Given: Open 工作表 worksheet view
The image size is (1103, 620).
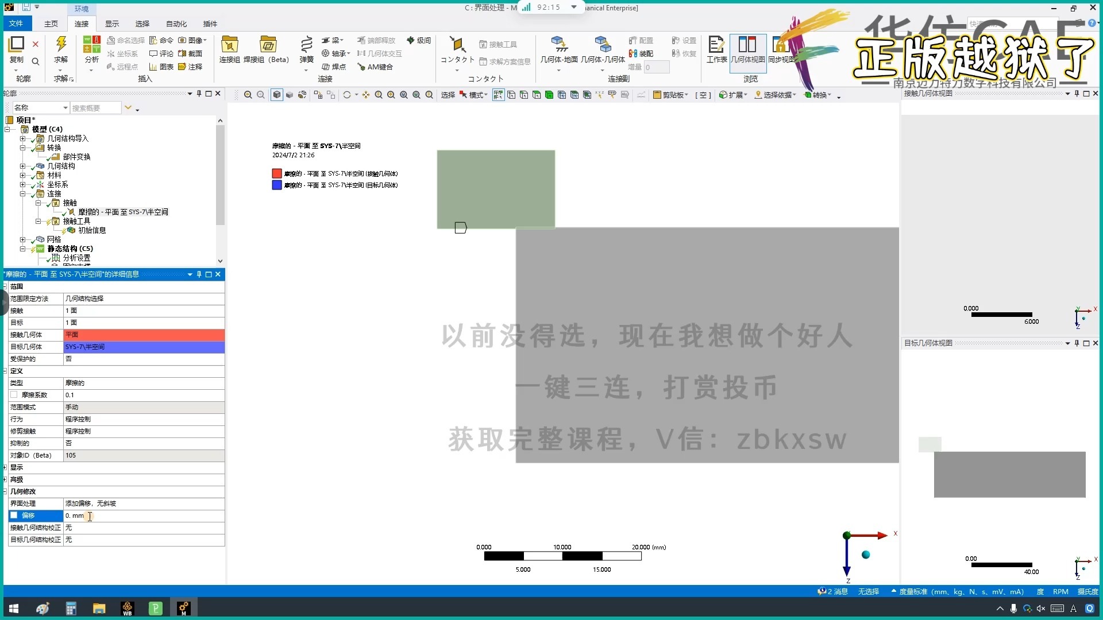Looking at the screenshot, I should pyautogui.click(x=716, y=46).
